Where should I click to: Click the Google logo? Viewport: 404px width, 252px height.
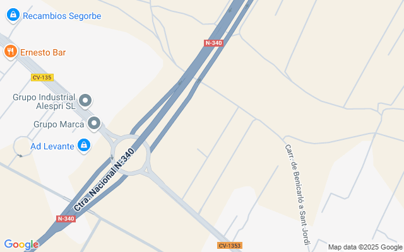click(x=21, y=244)
